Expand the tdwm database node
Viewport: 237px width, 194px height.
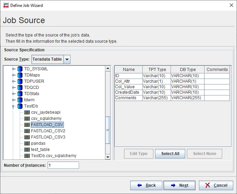click(x=14, y=100)
